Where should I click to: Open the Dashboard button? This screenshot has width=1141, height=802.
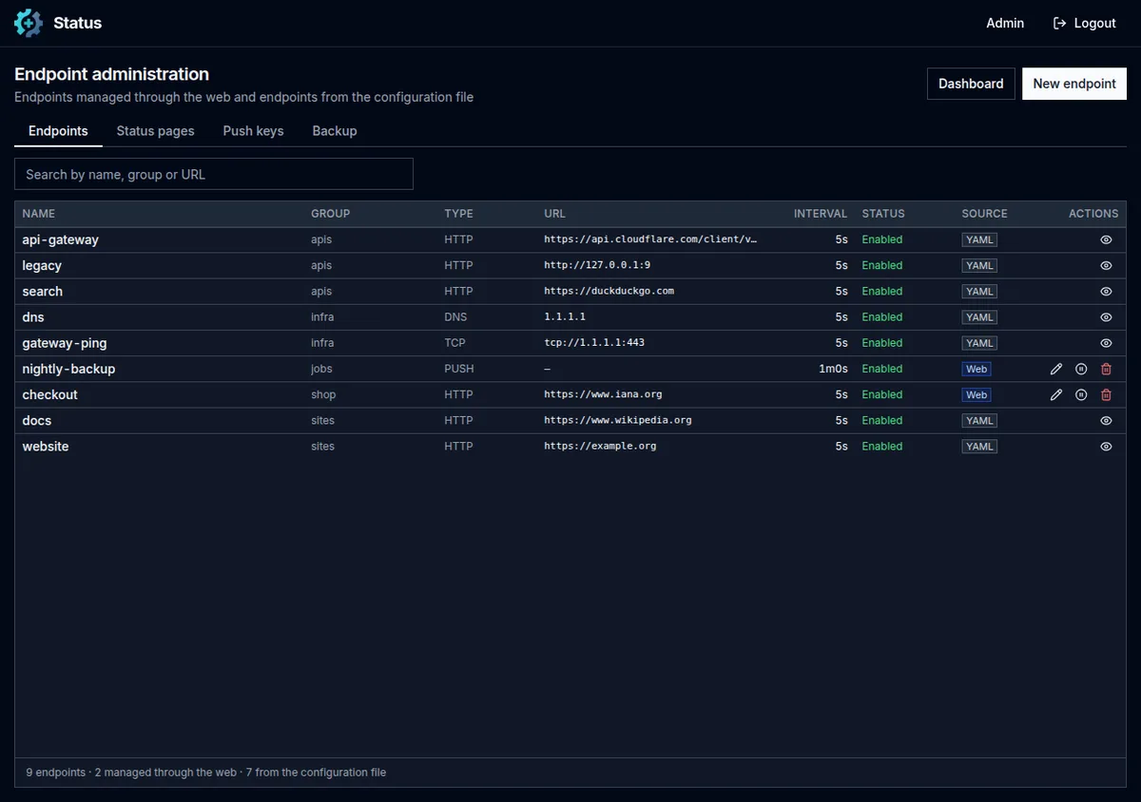point(971,84)
